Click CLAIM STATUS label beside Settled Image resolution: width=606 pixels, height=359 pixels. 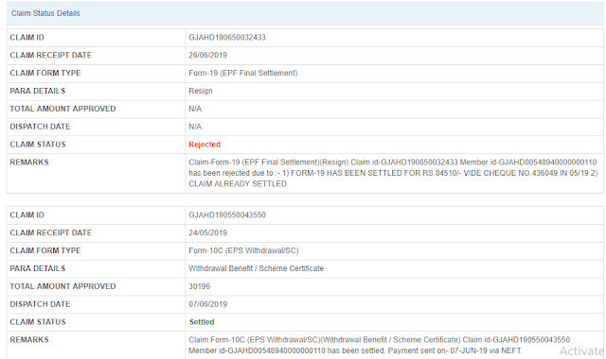(38, 321)
